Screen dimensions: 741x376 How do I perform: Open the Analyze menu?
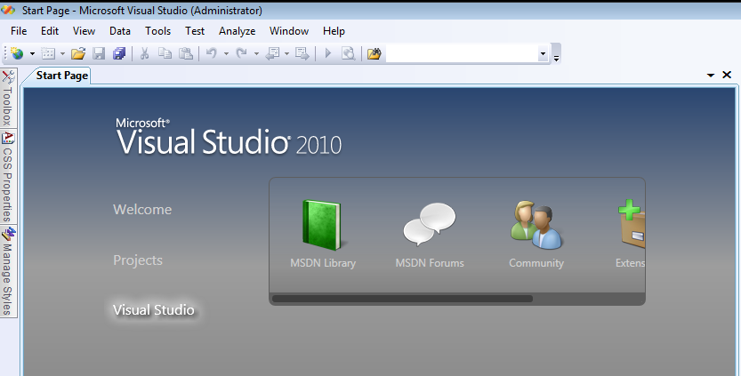(238, 31)
